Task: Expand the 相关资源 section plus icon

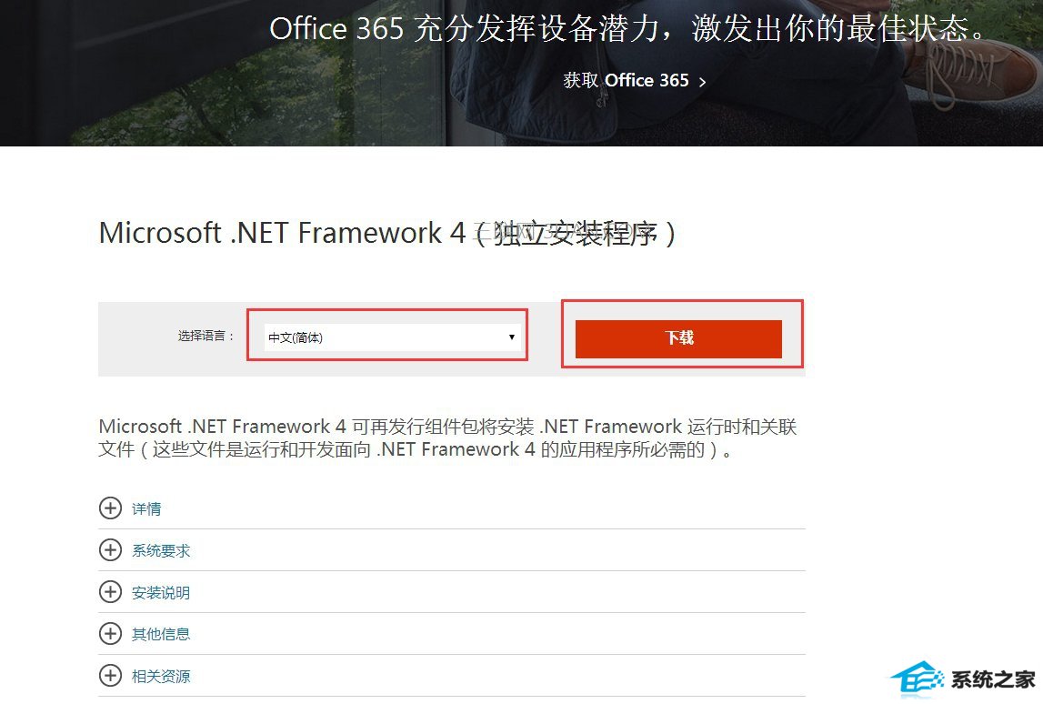Action: point(110,676)
